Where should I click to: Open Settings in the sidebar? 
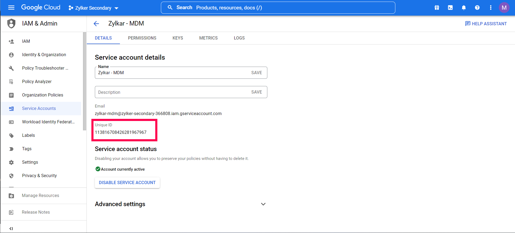click(30, 162)
